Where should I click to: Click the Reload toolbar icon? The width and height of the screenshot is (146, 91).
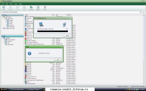(x=38, y=8)
